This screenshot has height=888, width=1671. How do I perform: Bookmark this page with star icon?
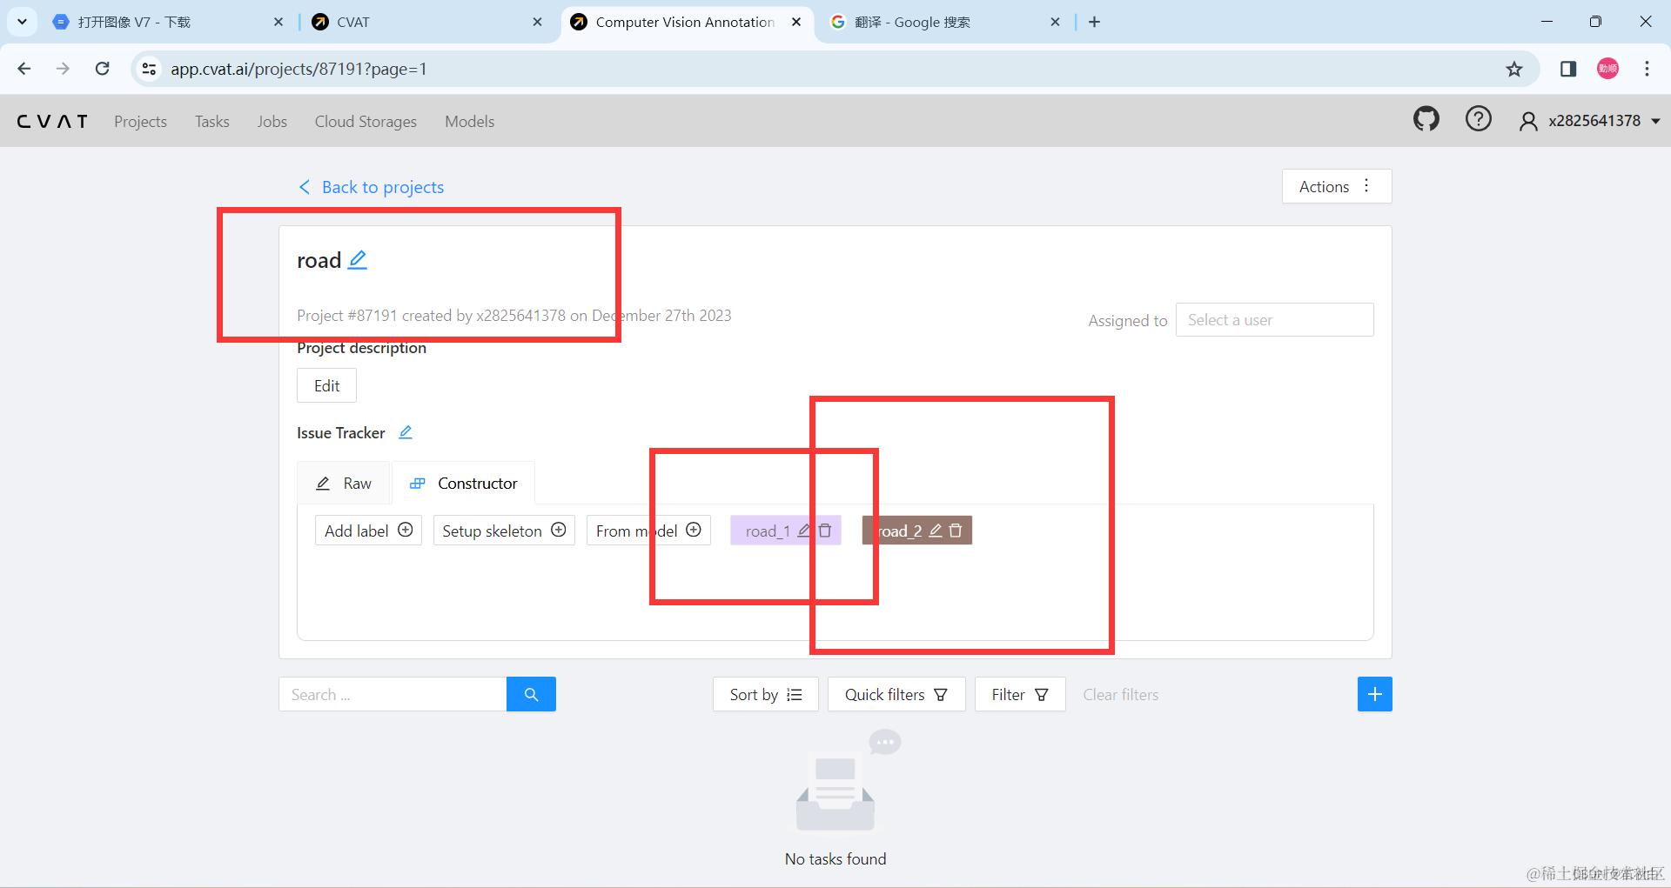[x=1514, y=69]
